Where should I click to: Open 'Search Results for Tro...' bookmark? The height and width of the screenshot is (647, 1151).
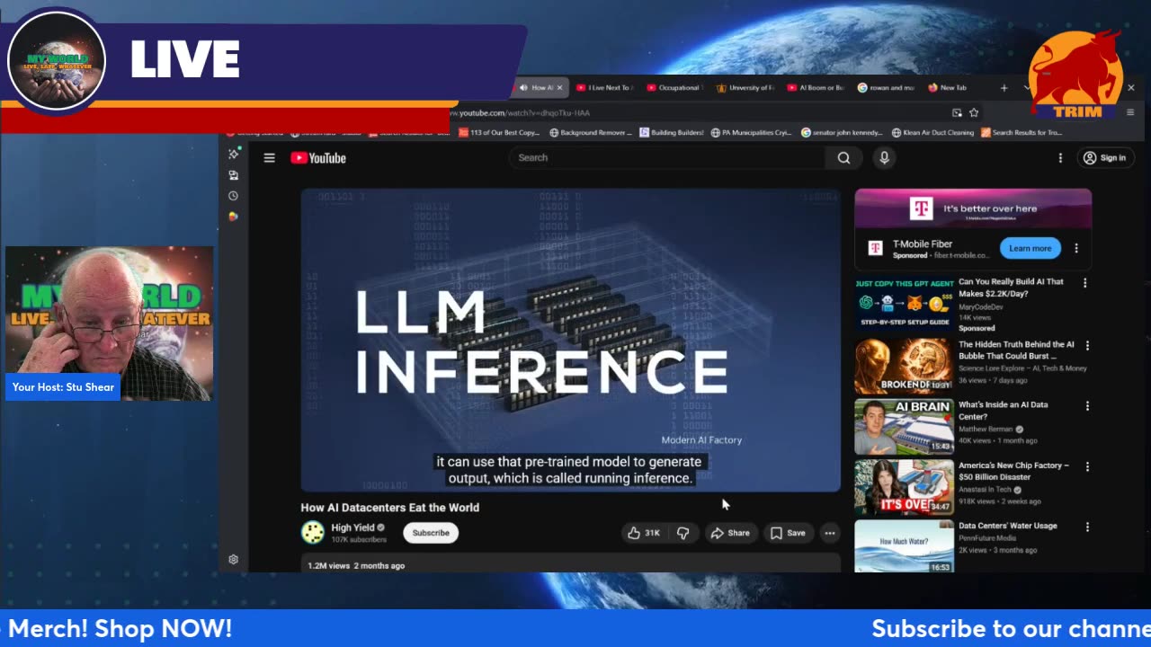pyautogui.click(x=1022, y=133)
